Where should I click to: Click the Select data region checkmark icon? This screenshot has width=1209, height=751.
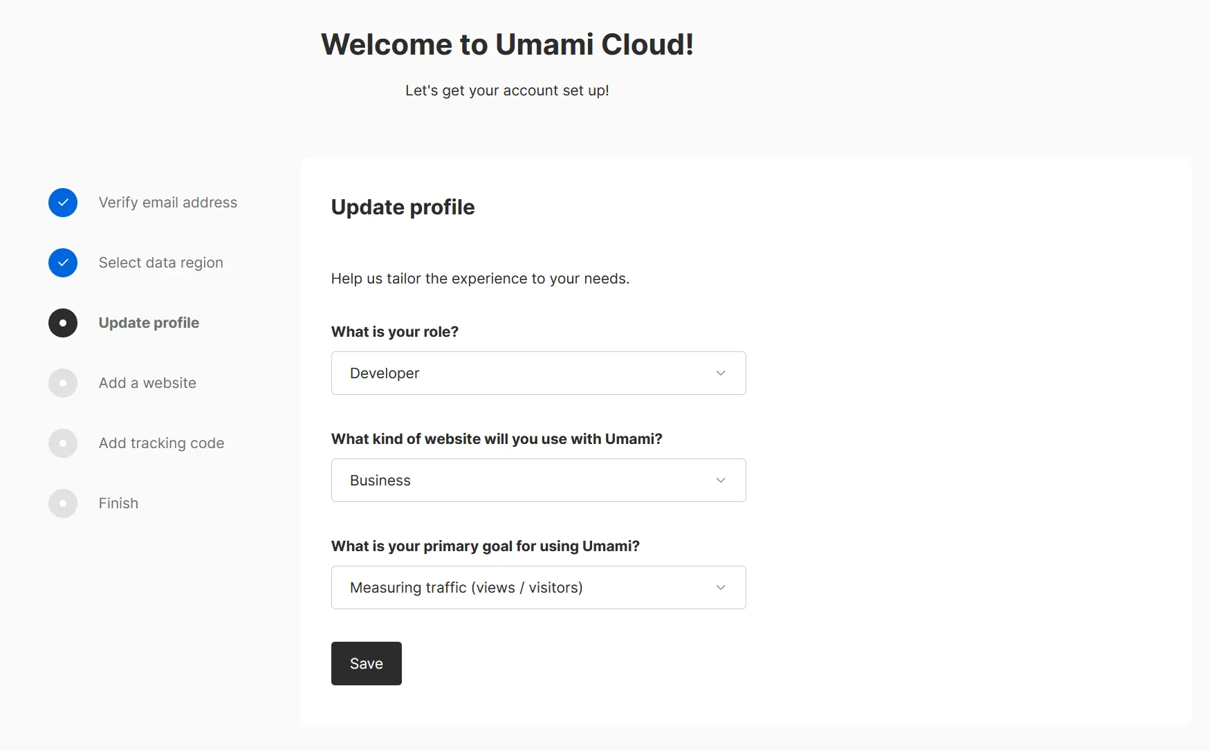coord(63,263)
